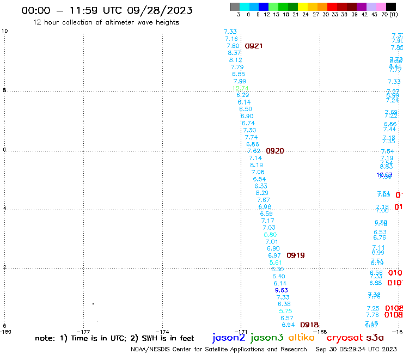This screenshot has width=403, height=354.
Task: Click the 'altika' satellite legend label
Action: 302,337
